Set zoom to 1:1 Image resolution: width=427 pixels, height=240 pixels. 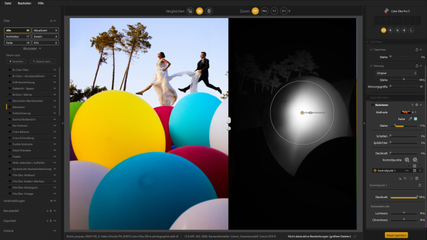pyautogui.click(x=274, y=11)
